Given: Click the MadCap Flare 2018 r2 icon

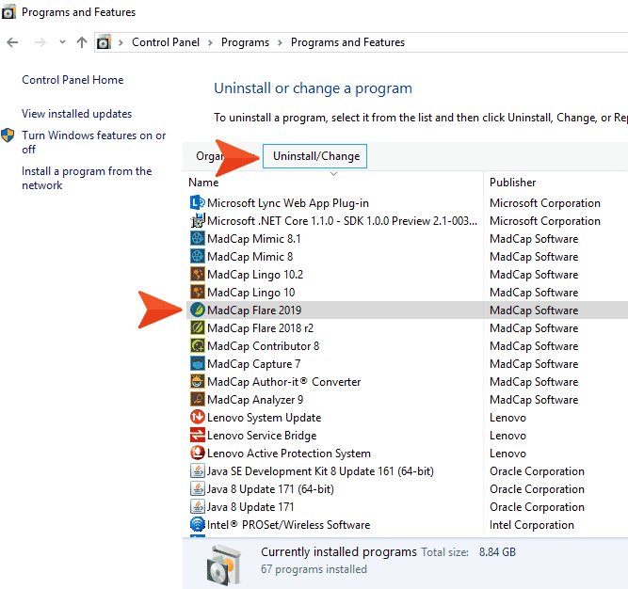Looking at the screenshot, I should 197,328.
